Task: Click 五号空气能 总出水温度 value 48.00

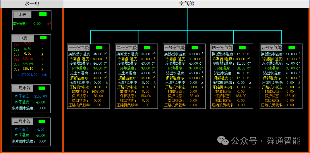Action: [x=290, y=73]
